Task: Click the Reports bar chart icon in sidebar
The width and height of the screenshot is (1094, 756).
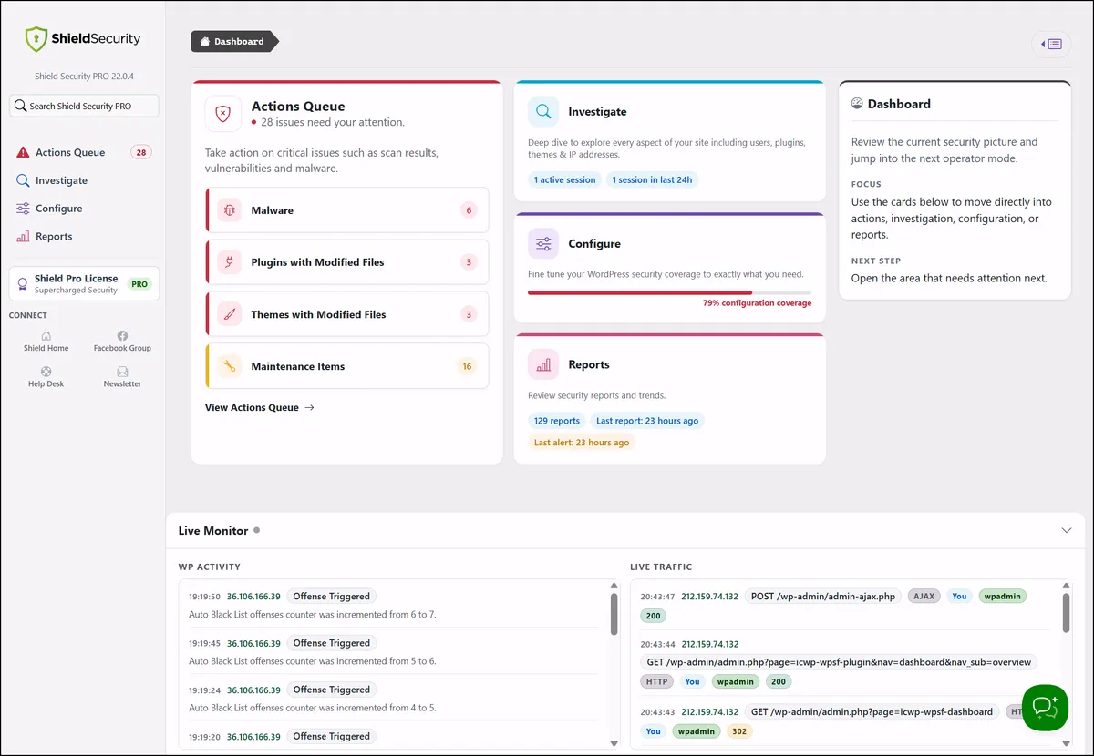Action: [x=23, y=237]
